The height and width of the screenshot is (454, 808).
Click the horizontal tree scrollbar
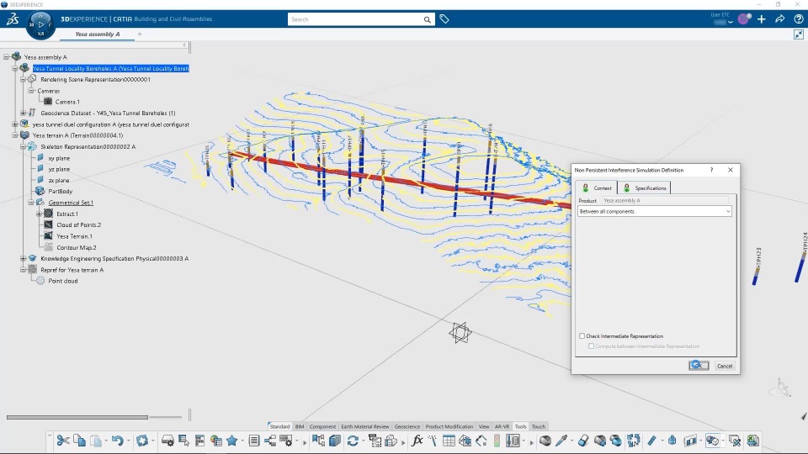(x=77, y=417)
